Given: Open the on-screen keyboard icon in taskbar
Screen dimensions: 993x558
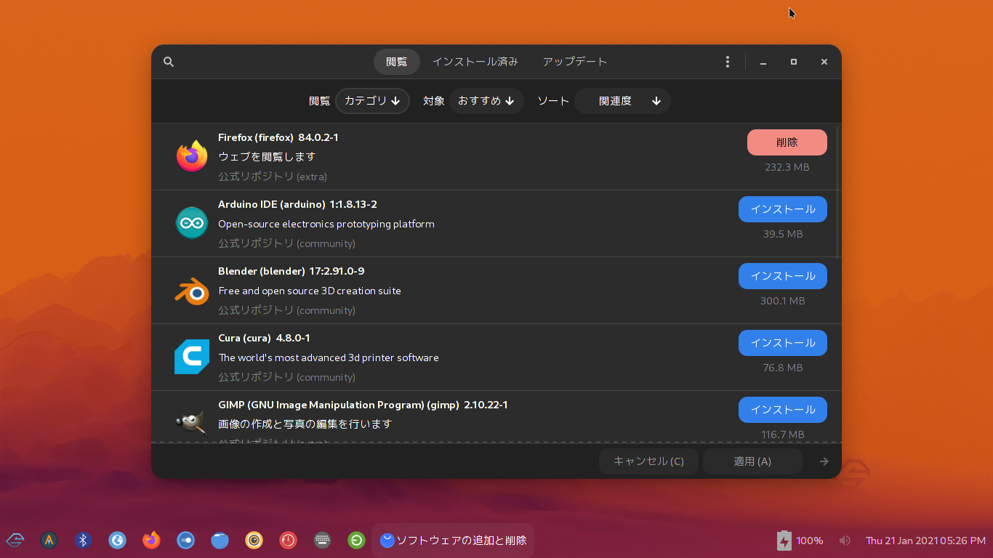Looking at the screenshot, I should tap(322, 540).
